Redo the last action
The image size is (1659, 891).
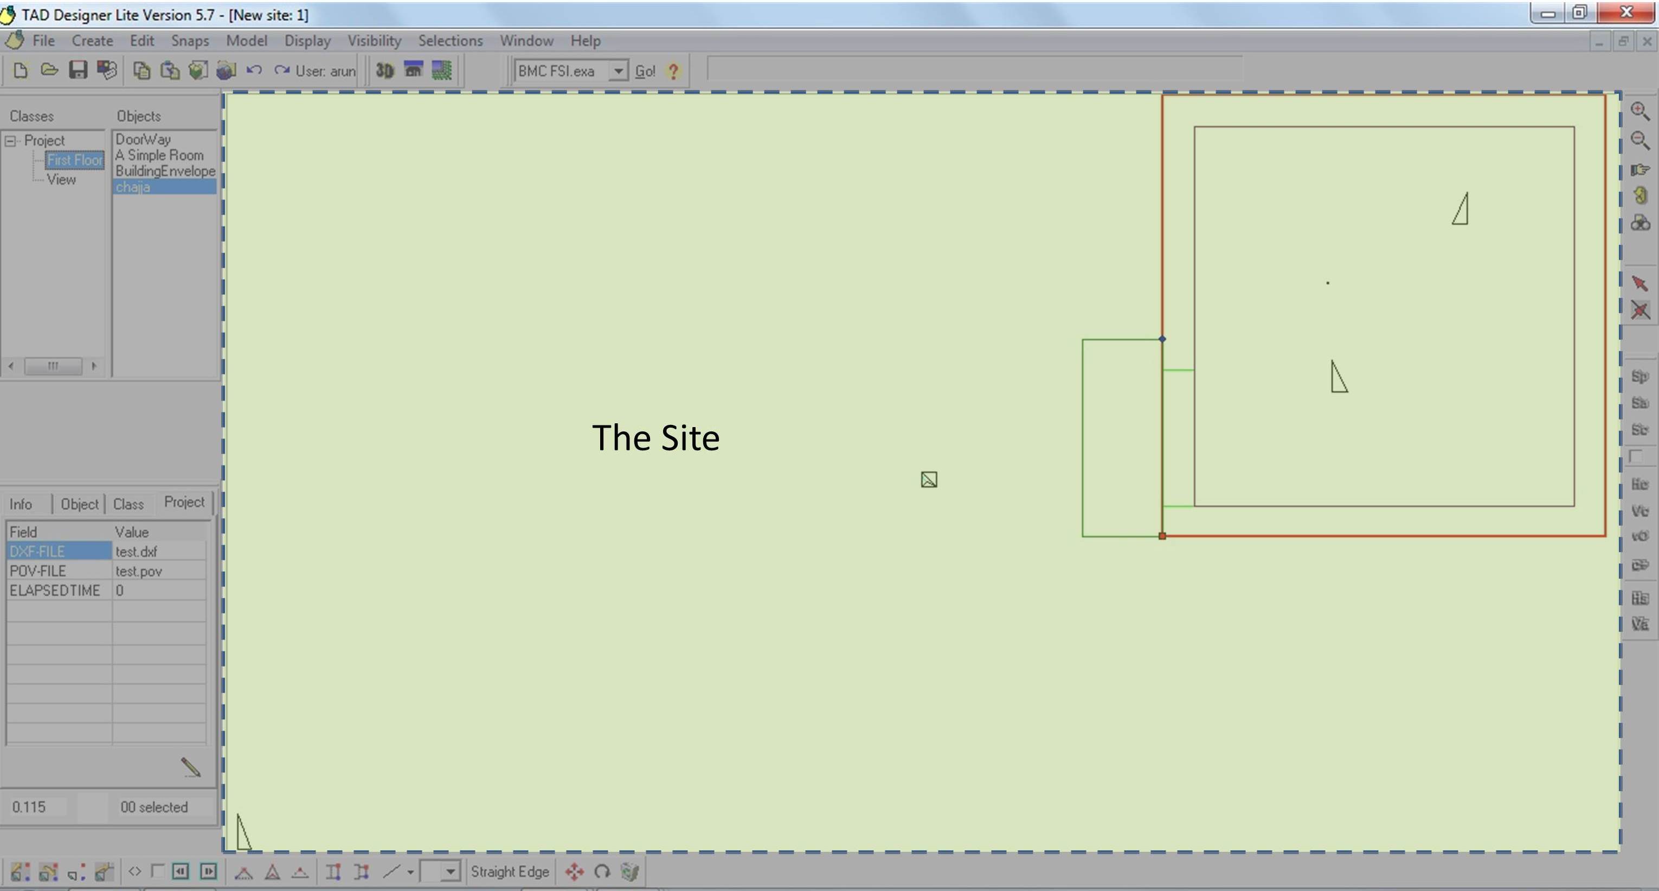281,70
